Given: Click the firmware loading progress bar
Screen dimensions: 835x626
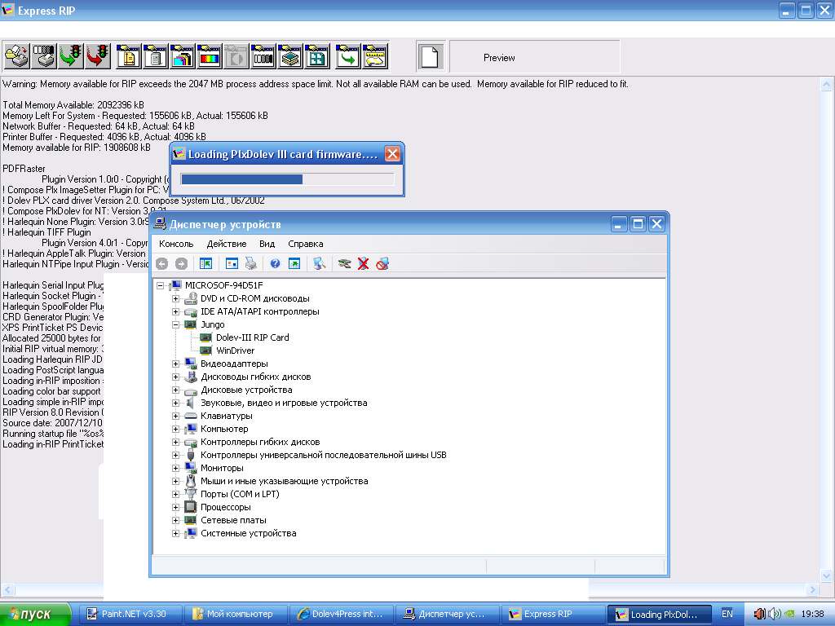Looking at the screenshot, I should [287, 179].
